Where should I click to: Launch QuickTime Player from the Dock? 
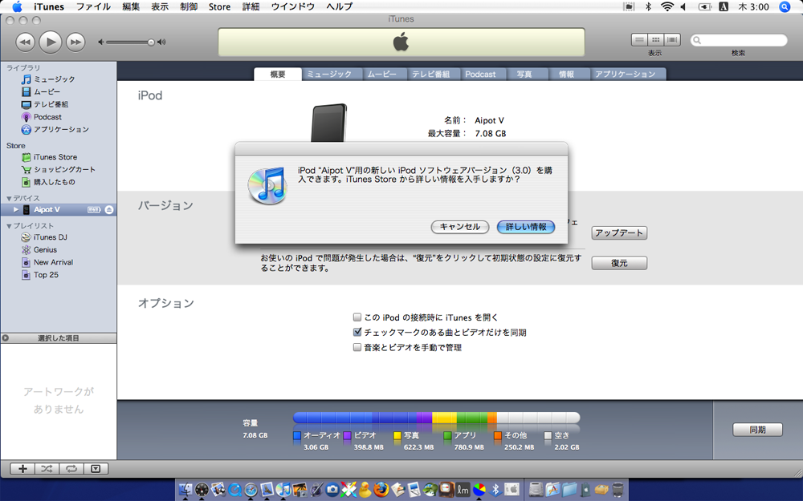coord(234,490)
